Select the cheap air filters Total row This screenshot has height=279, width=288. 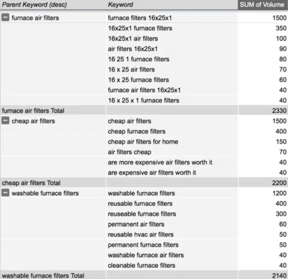click(x=31, y=183)
